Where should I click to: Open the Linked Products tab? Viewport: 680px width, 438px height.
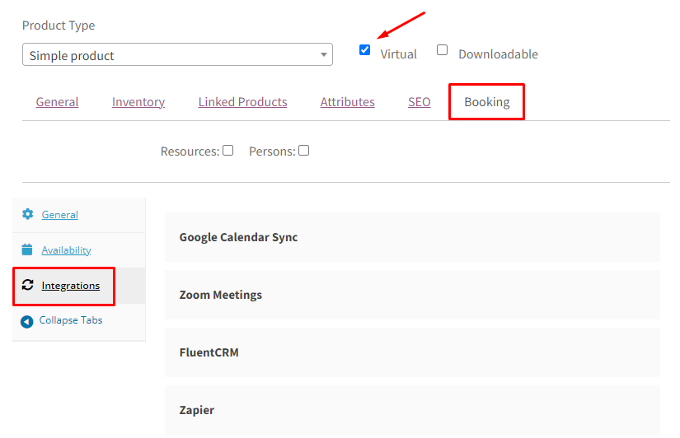pyautogui.click(x=243, y=102)
